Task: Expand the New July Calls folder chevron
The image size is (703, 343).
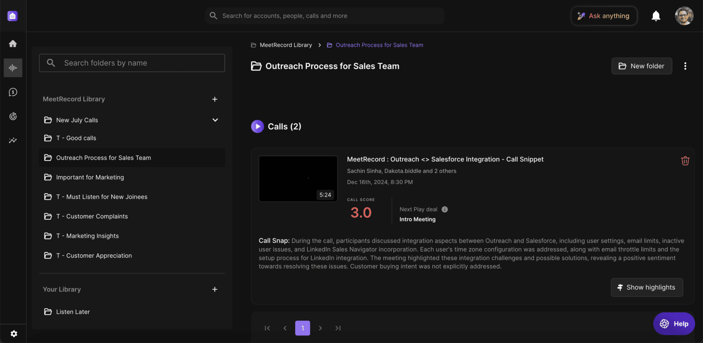Action: [215, 120]
